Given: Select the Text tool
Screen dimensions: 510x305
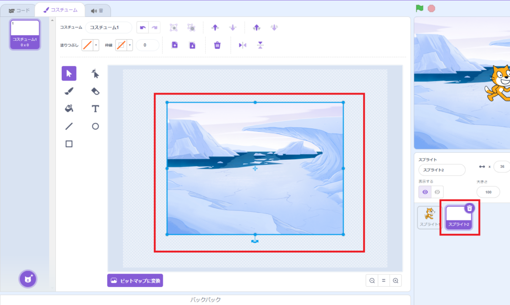Looking at the screenshot, I should coord(96,108).
